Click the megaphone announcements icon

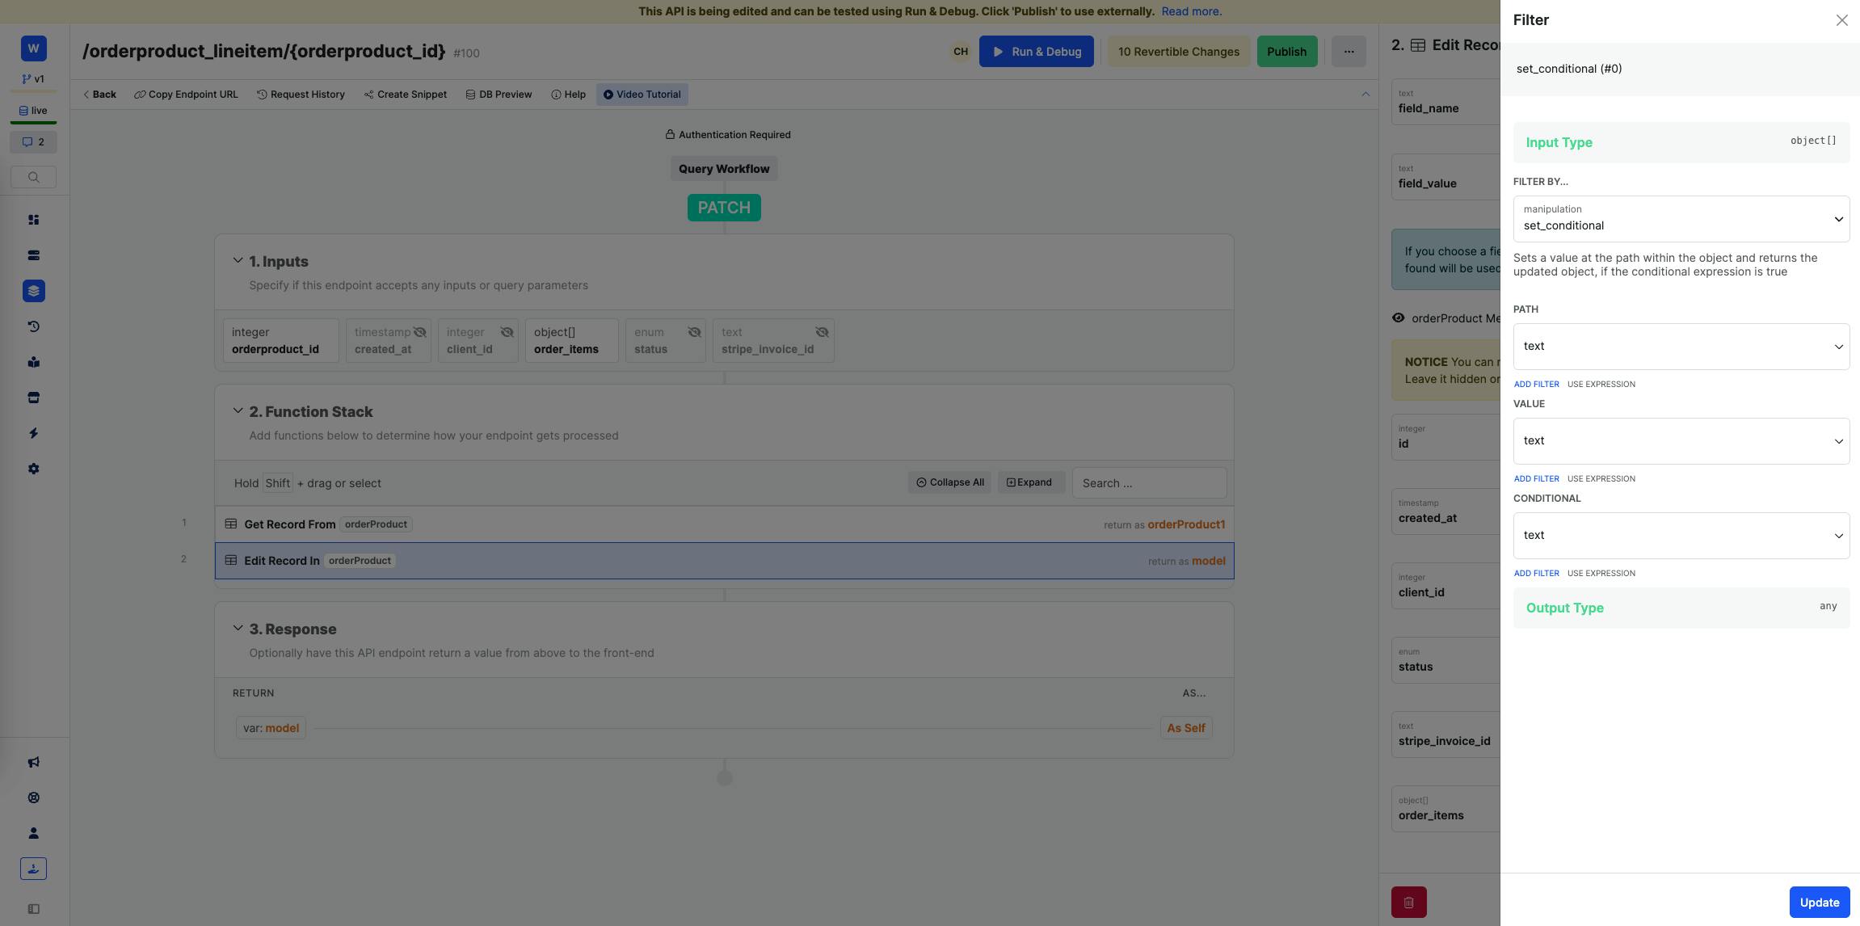click(33, 762)
